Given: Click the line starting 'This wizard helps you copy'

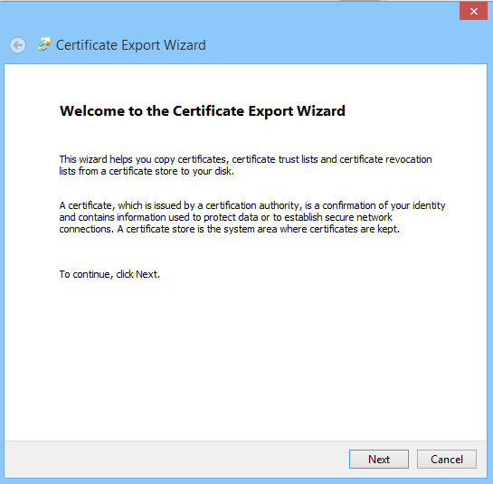Looking at the screenshot, I should pos(245,159).
